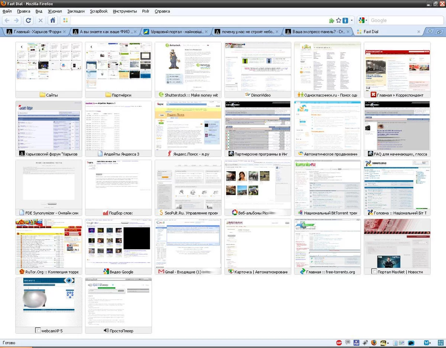Viewport: 446px width, 348px height.
Task: Open the DimonVideo dial thumbnail
Action: (x=258, y=70)
